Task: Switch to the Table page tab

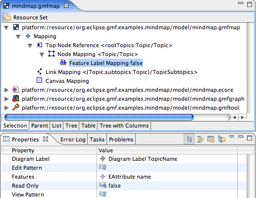Action: (88, 126)
